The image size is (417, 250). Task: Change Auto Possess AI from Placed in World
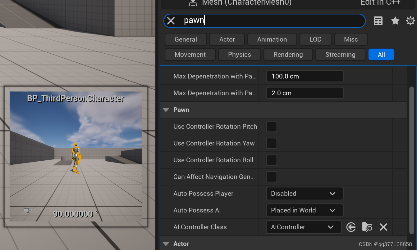(304, 210)
